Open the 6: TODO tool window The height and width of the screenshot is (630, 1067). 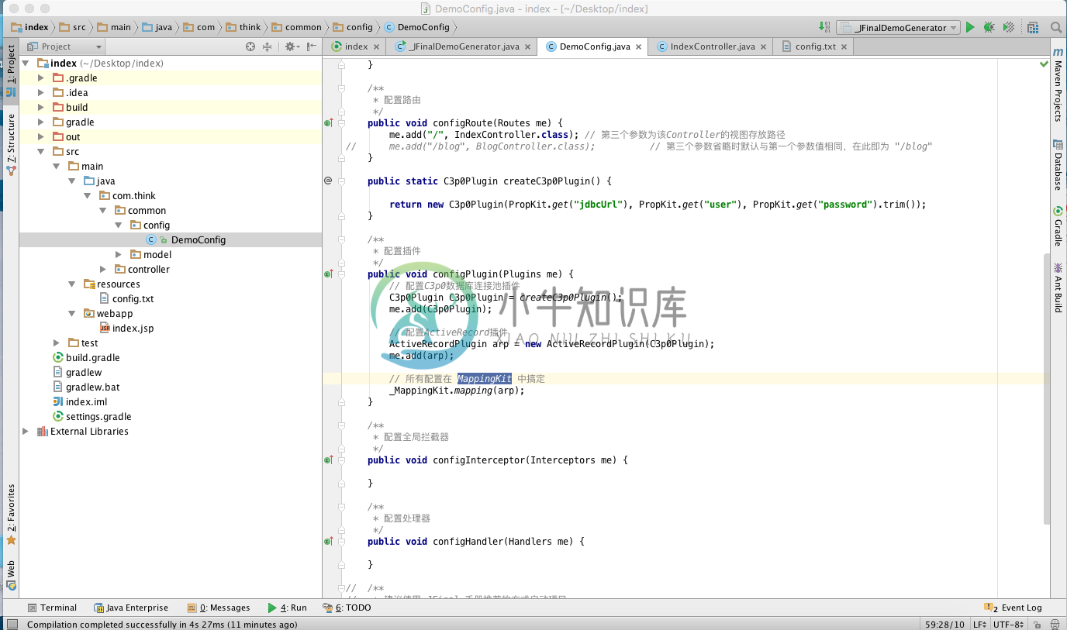pyautogui.click(x=347, y=608)
